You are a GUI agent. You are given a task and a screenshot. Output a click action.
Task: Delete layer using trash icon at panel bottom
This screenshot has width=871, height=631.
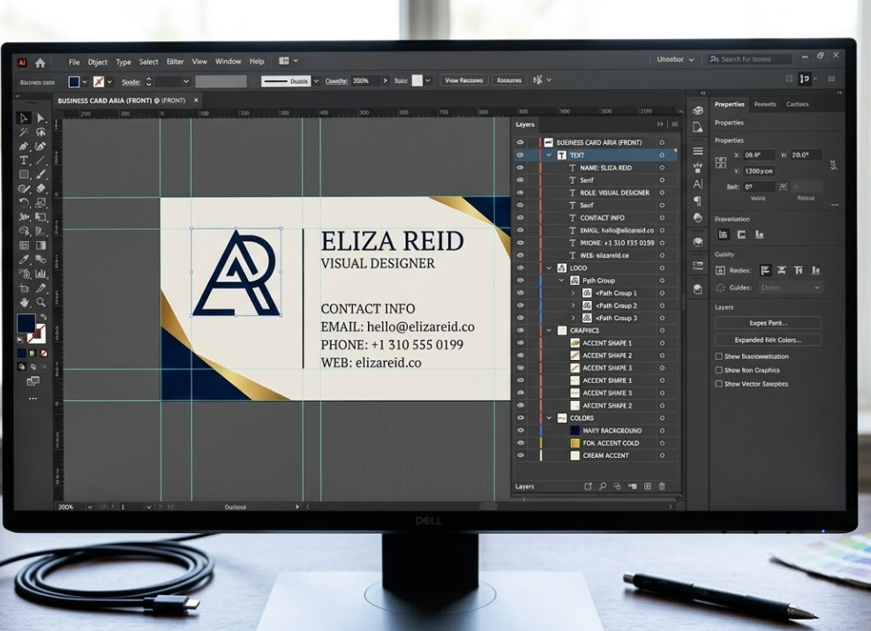[x=661, y=485]
